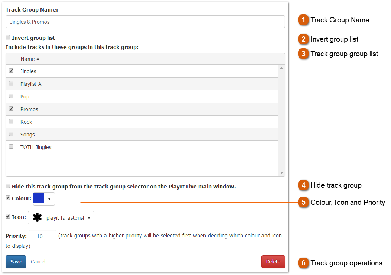This screenshot has height=275, width=391.
Task: Click the blue colour swatch
Action: point(39,198)
